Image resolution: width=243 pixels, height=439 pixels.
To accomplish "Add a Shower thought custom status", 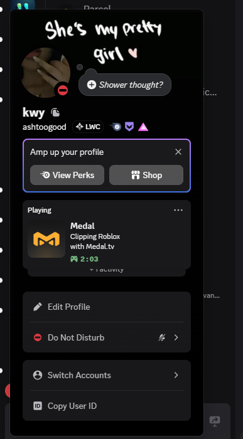I will (x=125, y=85).
